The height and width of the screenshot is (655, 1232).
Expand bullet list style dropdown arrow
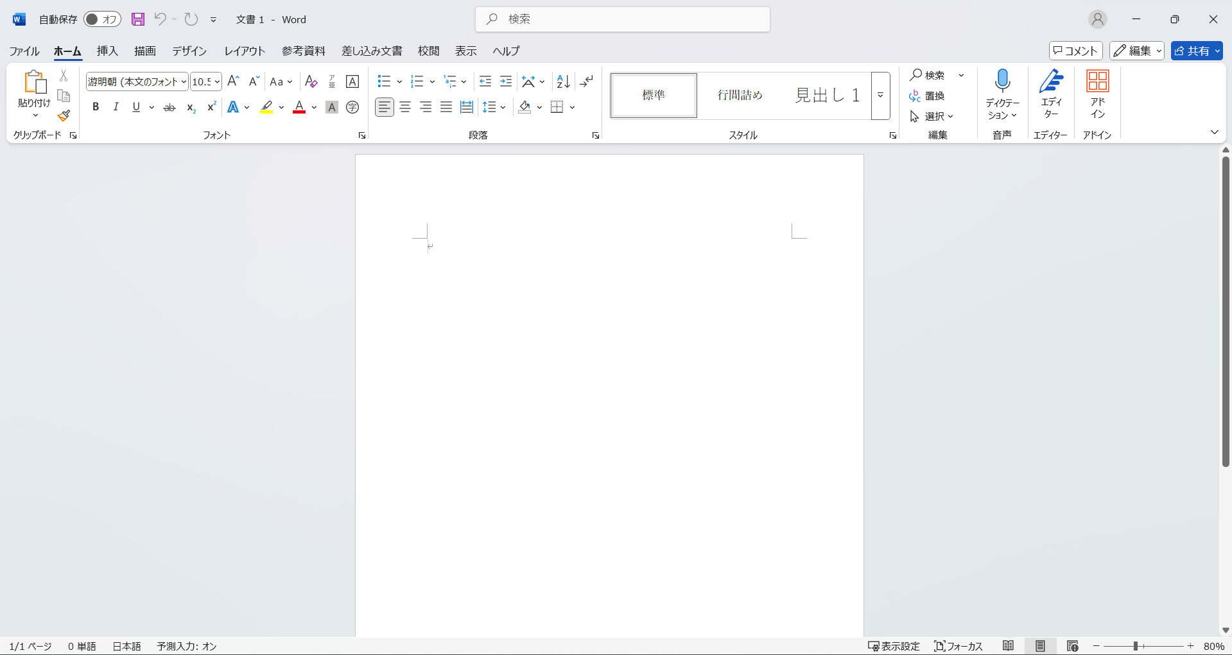pyautogui.click(x=399, y=81)
